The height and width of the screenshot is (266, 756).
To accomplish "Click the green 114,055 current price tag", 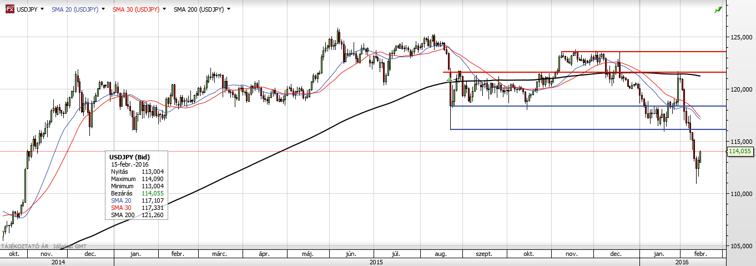I will [740, 151].
